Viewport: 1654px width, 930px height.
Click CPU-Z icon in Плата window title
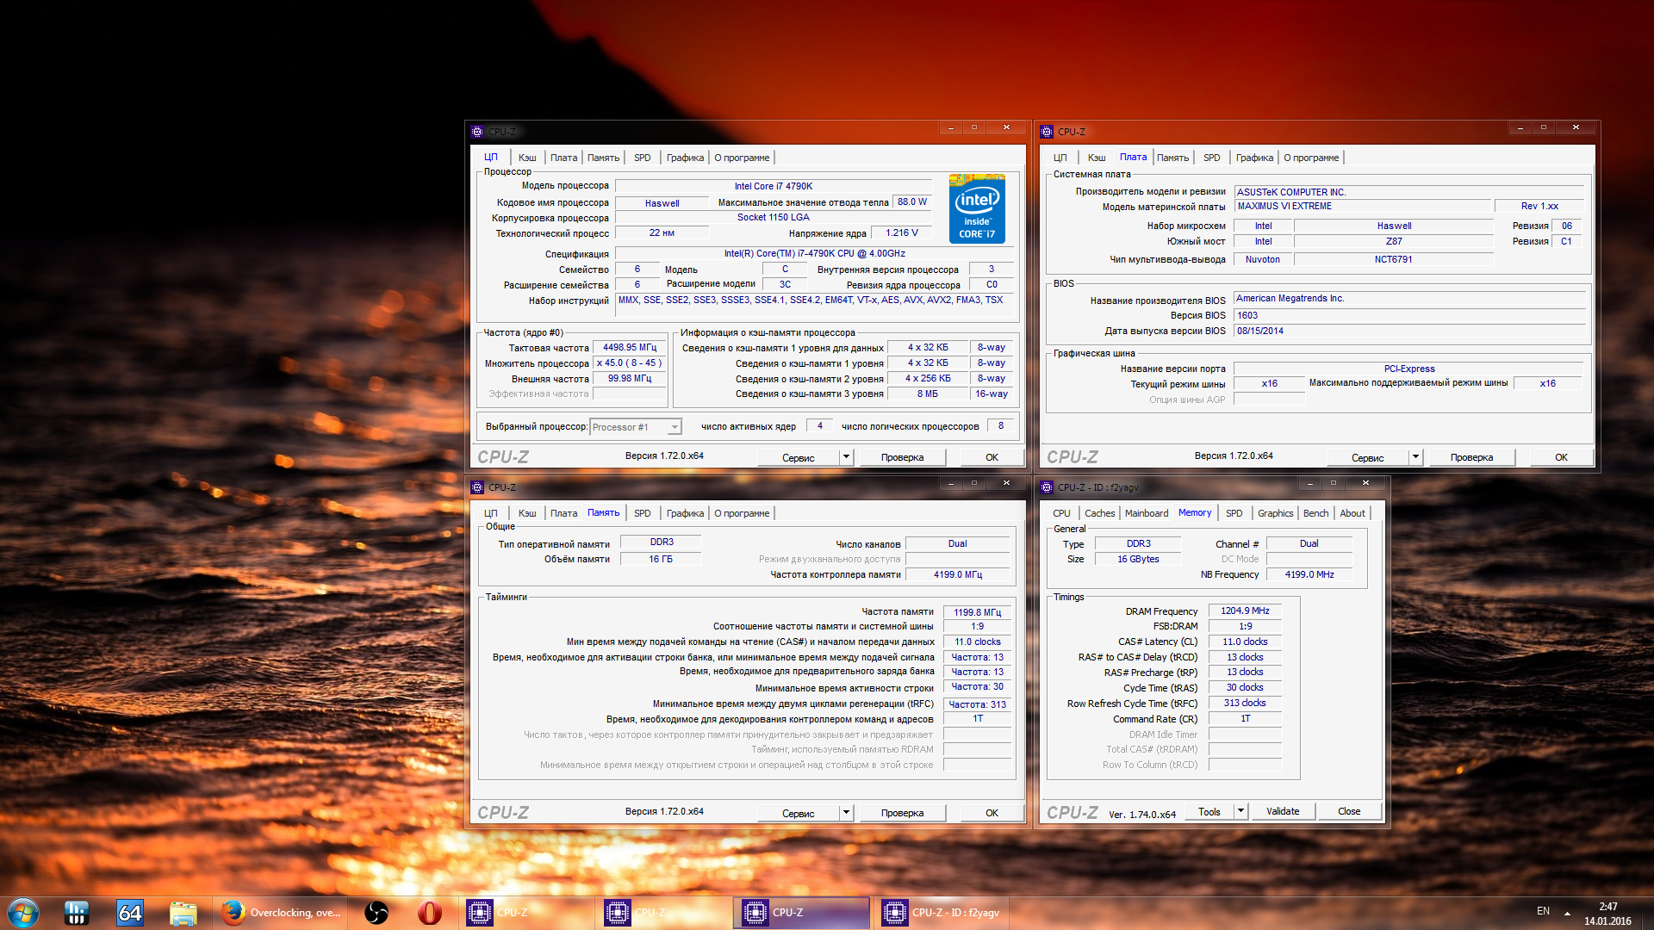[1047, 132]
